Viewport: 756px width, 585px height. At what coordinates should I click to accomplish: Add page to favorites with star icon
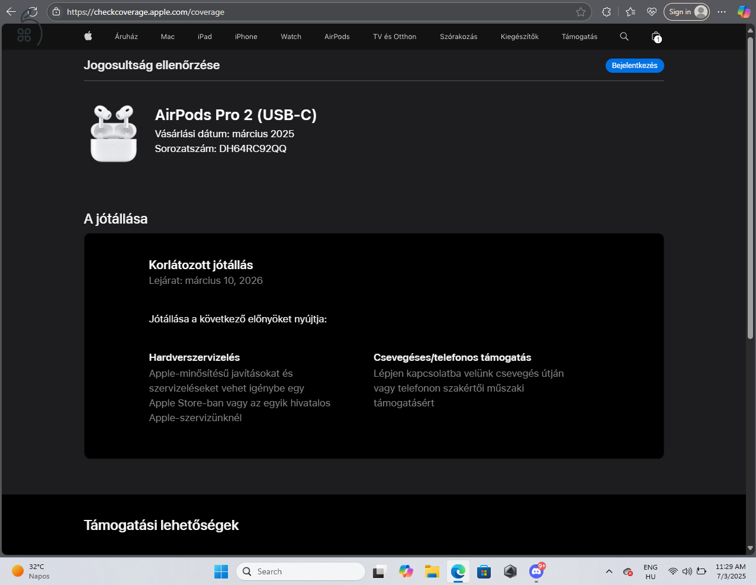pos(581,12)
